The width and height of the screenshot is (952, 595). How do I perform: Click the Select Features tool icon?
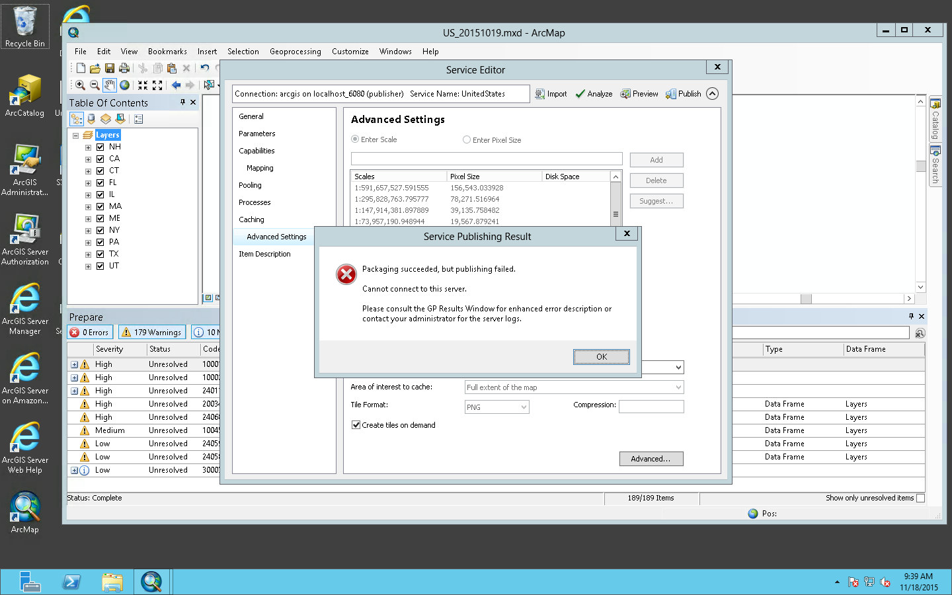coord(209,85)
